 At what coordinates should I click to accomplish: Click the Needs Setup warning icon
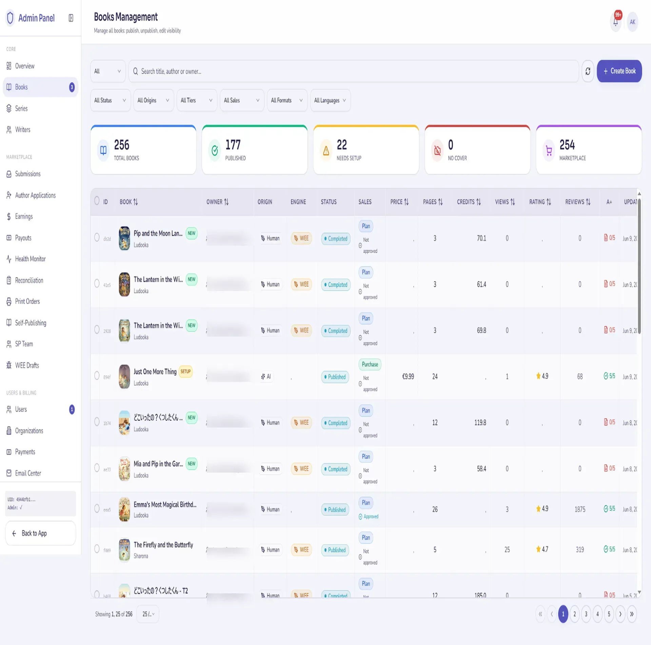[x=326, y=150]
